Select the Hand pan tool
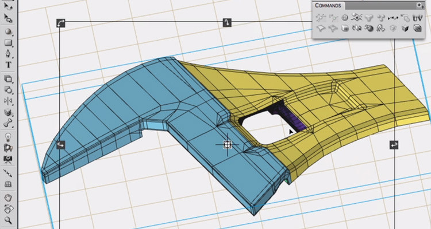The width and height of the screenshot is (431, 229). pyautogui.click(x=8, y=198)
